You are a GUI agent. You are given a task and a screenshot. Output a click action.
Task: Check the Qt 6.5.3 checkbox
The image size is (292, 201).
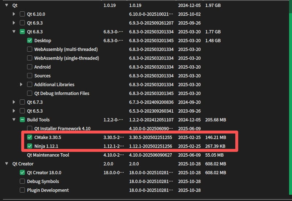tap(22, 111)
